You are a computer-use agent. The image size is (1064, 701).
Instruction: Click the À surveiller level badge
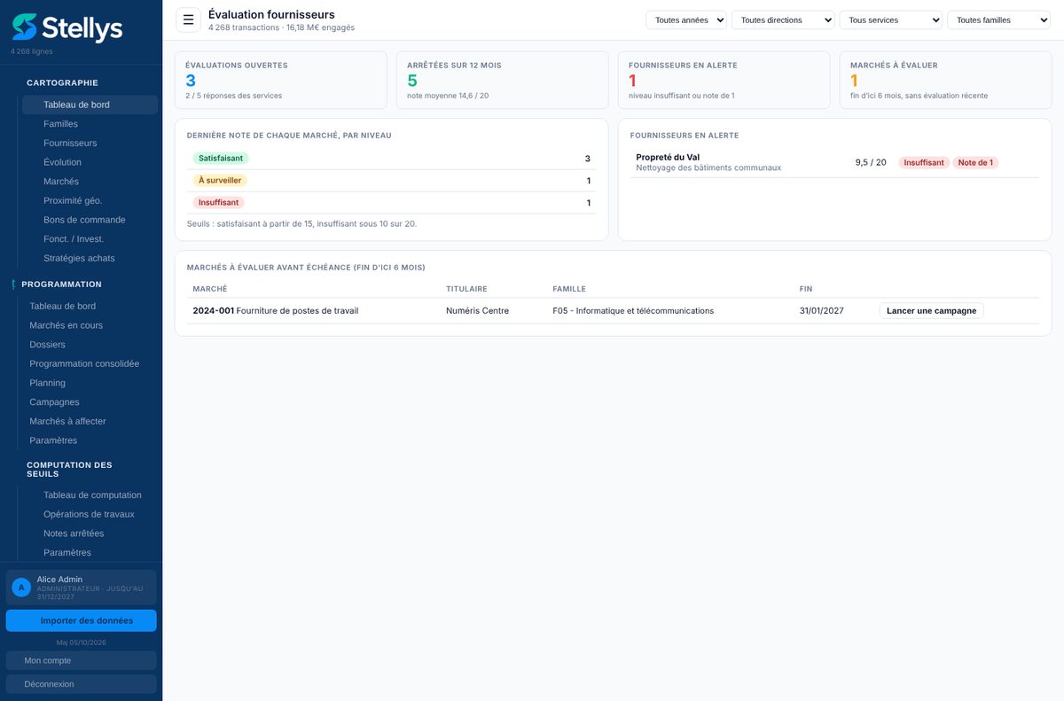pos(220,181)
